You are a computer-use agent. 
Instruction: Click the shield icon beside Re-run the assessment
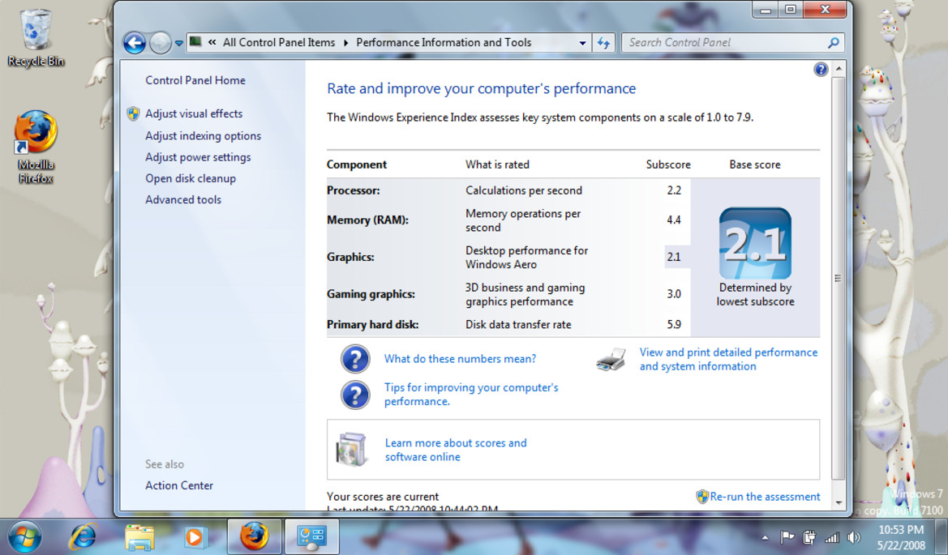[702, 497]
